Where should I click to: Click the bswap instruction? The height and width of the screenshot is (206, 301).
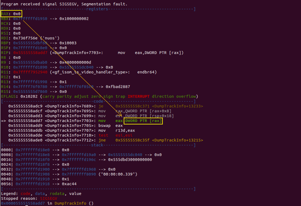click(104, 126)
